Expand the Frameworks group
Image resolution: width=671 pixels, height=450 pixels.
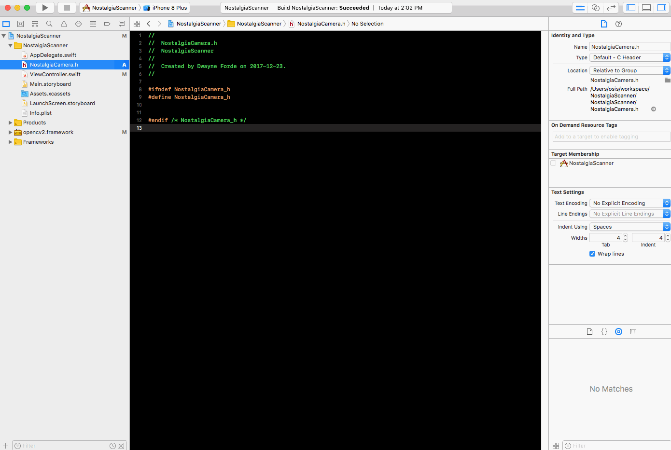point(11,142)
